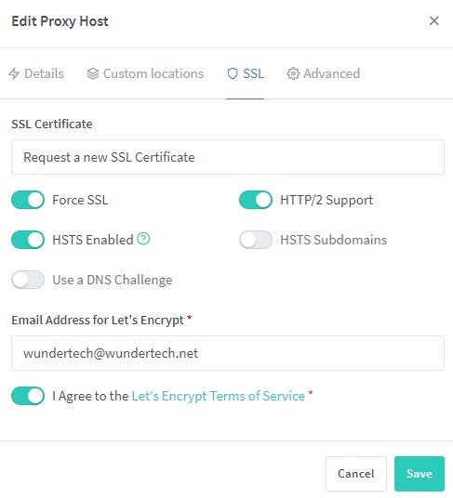Enable Use a DNS Challenge toggle
Image resolution: width=453 pixels, height=498 pixels.
tap(28, 280)
